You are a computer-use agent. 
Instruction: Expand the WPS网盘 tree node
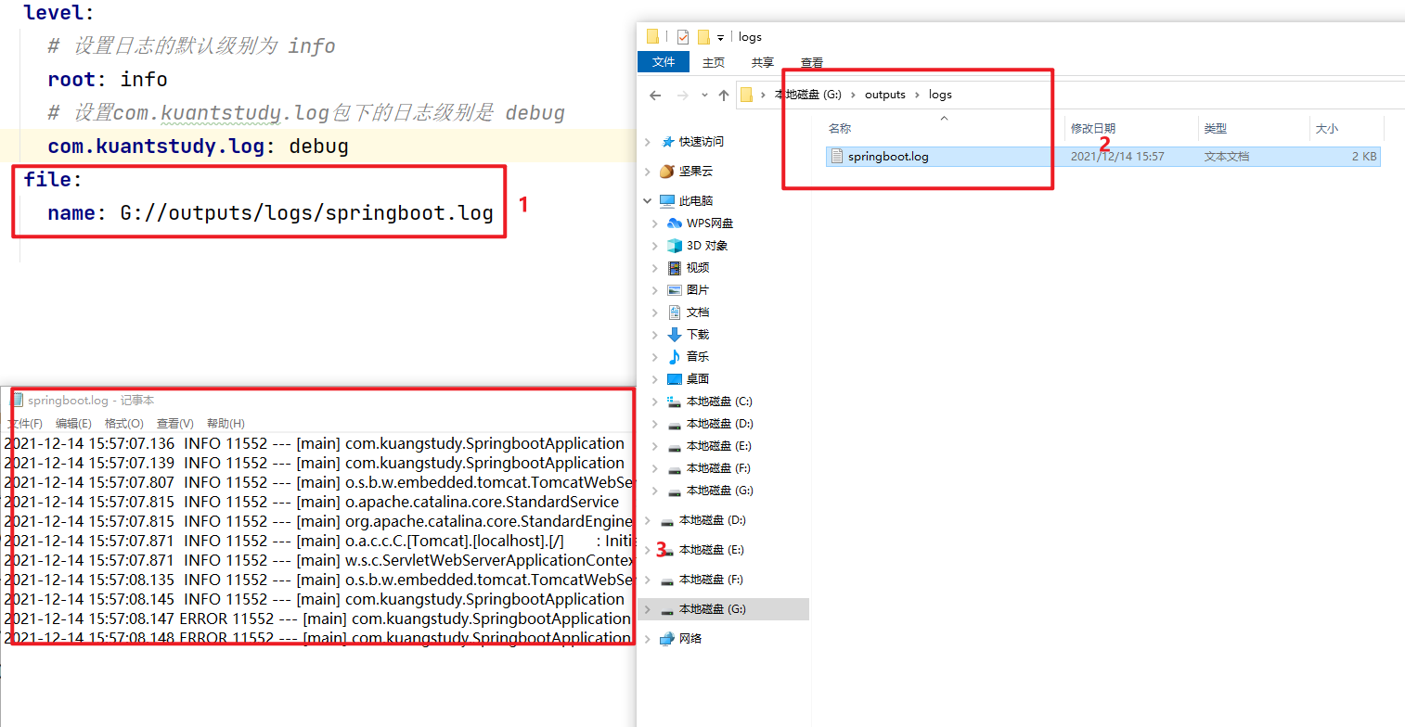pyautogui.click(x=655, y=223)
